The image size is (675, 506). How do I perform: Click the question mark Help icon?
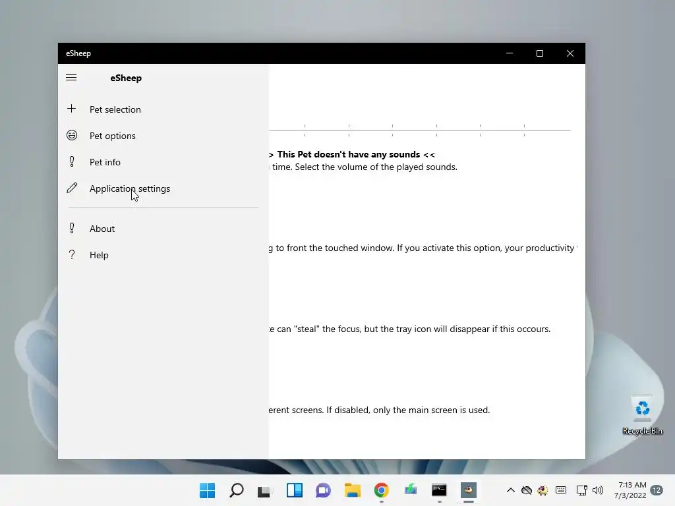point(71,254)
